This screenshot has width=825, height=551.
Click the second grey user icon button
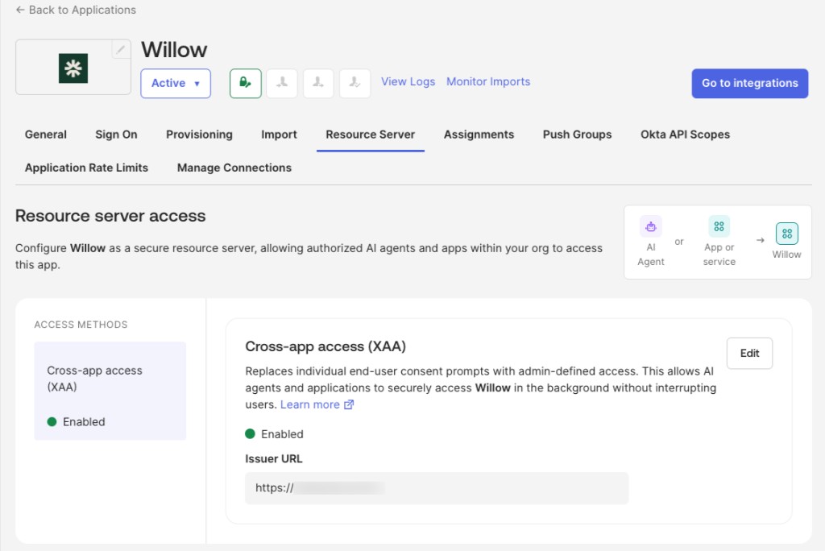[282, 83]
